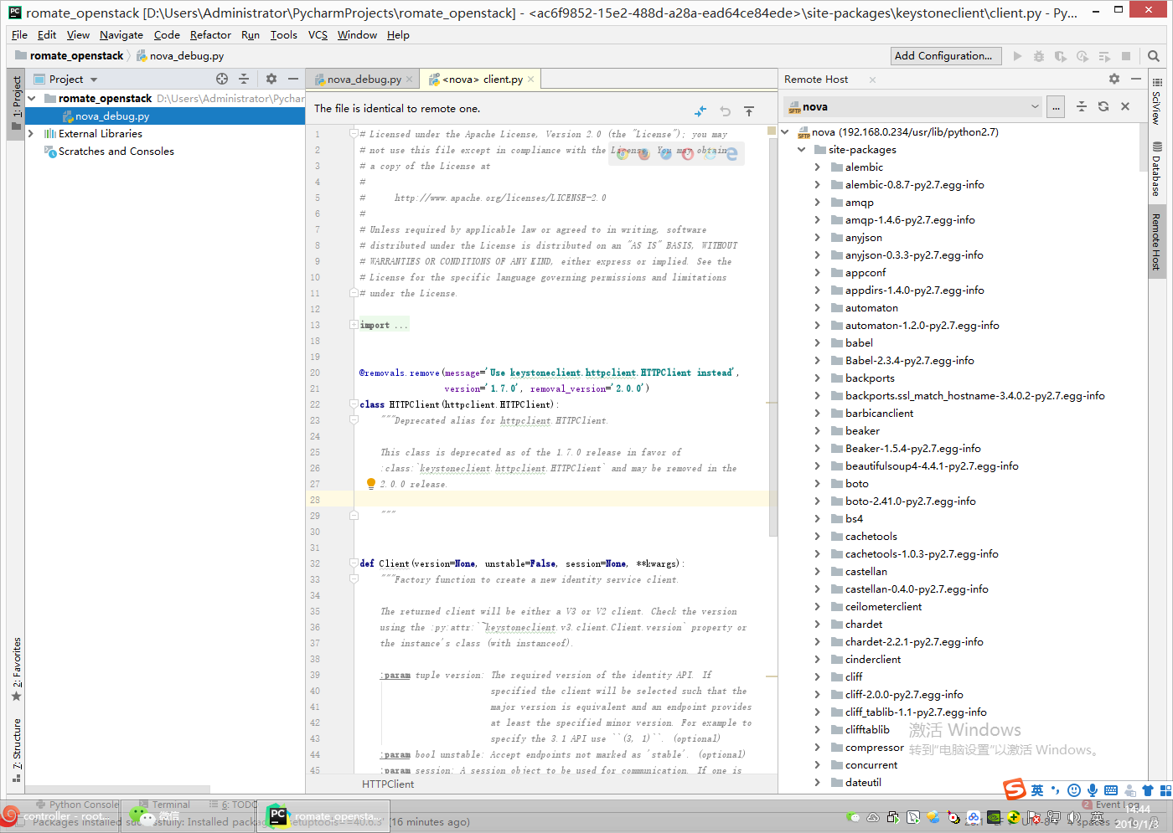Collapse nova remote root node
The width and height of the screenshot is (1173, 833).
coord(785,132)
